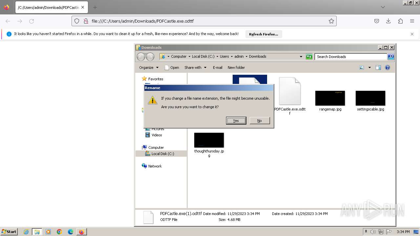Expand dropdown arrow after Users breadcrumb
The width and height of the screenshot is (420, 236).
pyautogui.click(x=232, y=56)
